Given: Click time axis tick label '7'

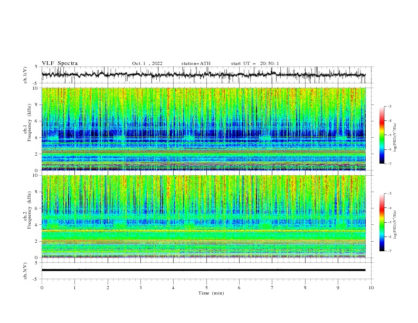Looking at the screenshot, I should click(x=272, y=288).
